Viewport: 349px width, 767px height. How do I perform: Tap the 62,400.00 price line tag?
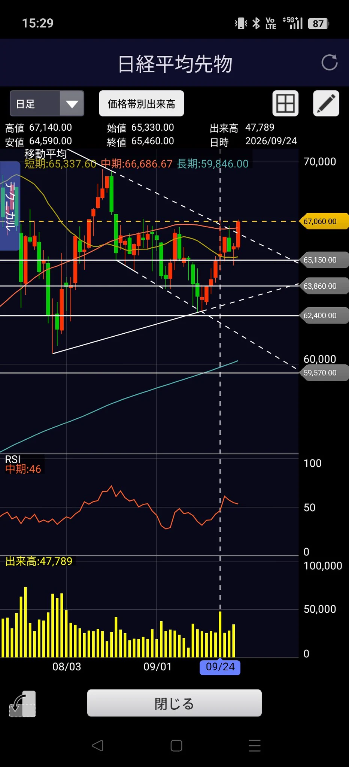click(324, 316)
